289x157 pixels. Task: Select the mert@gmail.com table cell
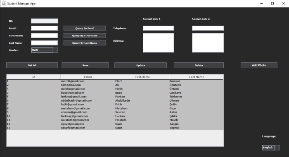point(88,81)
